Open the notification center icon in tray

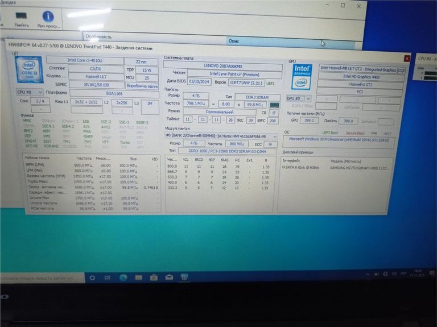432,274
